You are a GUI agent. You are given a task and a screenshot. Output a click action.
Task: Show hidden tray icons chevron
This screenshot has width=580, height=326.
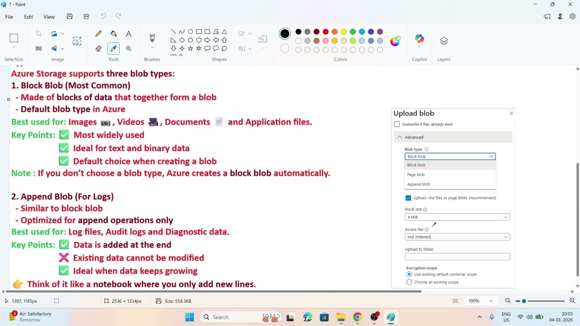click(x=479, y=317)
